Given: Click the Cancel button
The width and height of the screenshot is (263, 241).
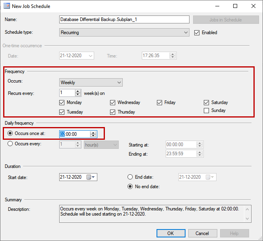Looking at the screenshot, I should pyautogui.click(x=202, y=233).
